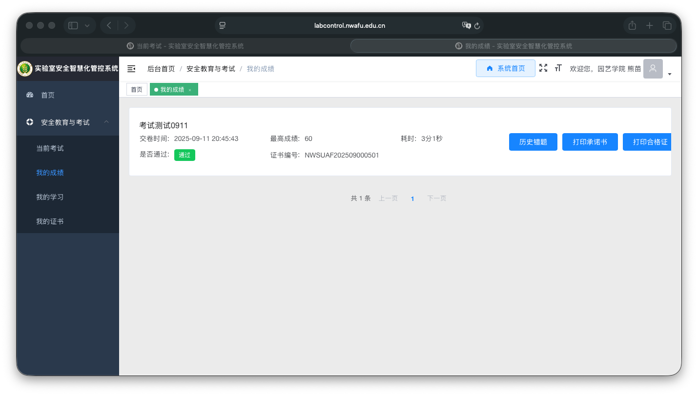
Task: Click 打印合格证 button
Action: tap(647, 142)
